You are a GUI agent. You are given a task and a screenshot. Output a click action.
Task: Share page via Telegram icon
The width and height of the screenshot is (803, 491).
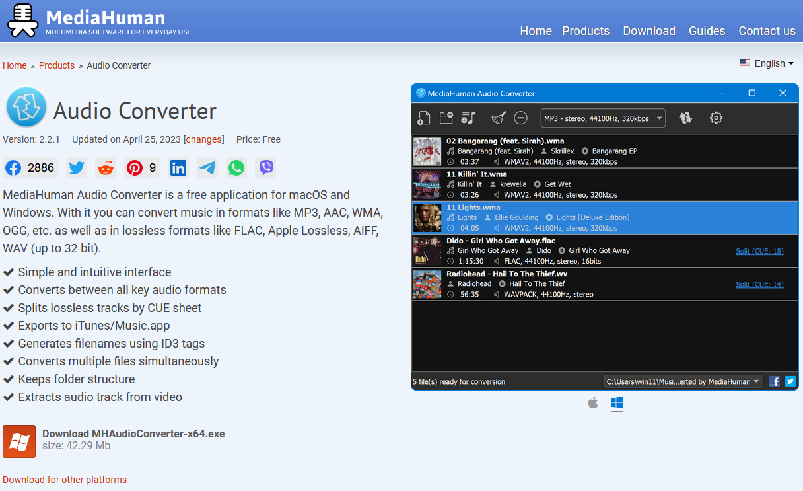[x=207, y=168]
